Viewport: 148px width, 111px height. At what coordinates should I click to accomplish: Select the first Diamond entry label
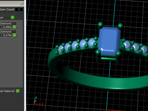point(6,23)
